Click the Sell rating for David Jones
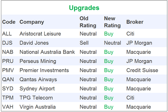Image resolution: width=168 pixels, height=112 pixels. point(84,43)
